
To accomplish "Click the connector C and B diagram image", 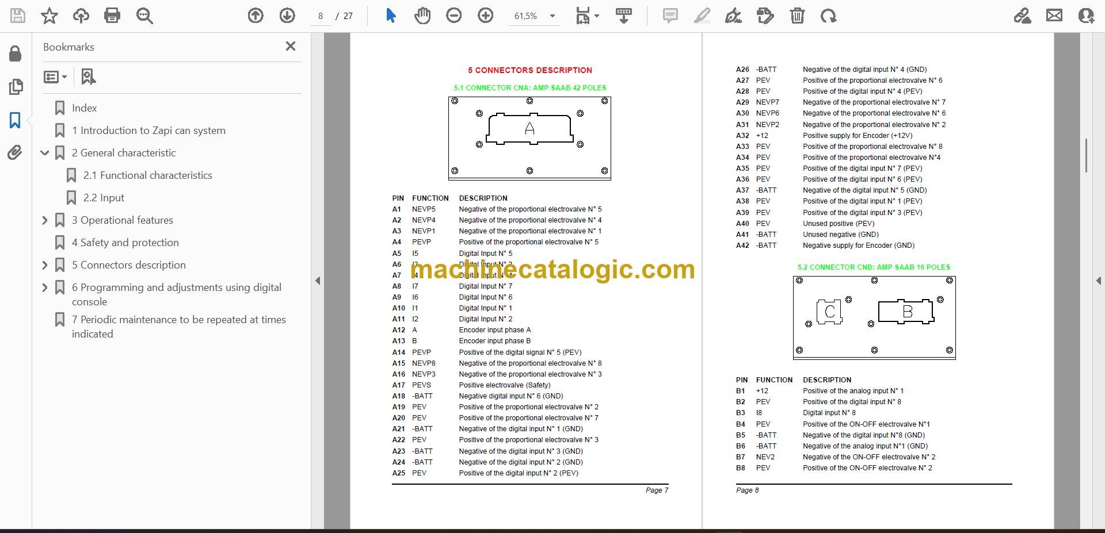I will click(874, 317).
